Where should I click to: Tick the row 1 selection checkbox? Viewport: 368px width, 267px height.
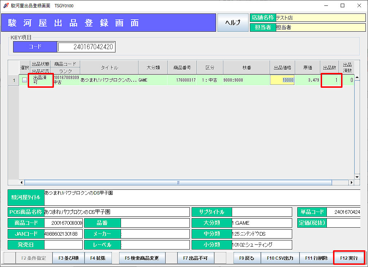tap(24, 80)
